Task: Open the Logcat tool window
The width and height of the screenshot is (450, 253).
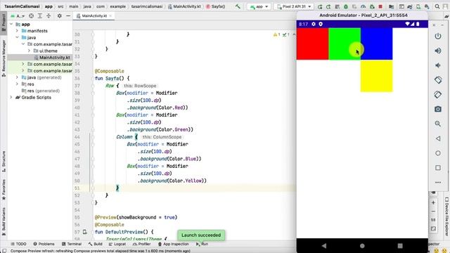Action: (117, 244)
